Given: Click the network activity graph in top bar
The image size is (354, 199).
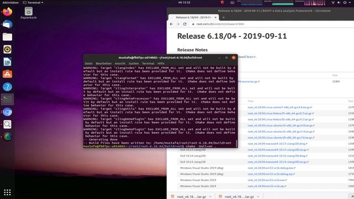Looking at the screenshot, I should click(315, 2).
